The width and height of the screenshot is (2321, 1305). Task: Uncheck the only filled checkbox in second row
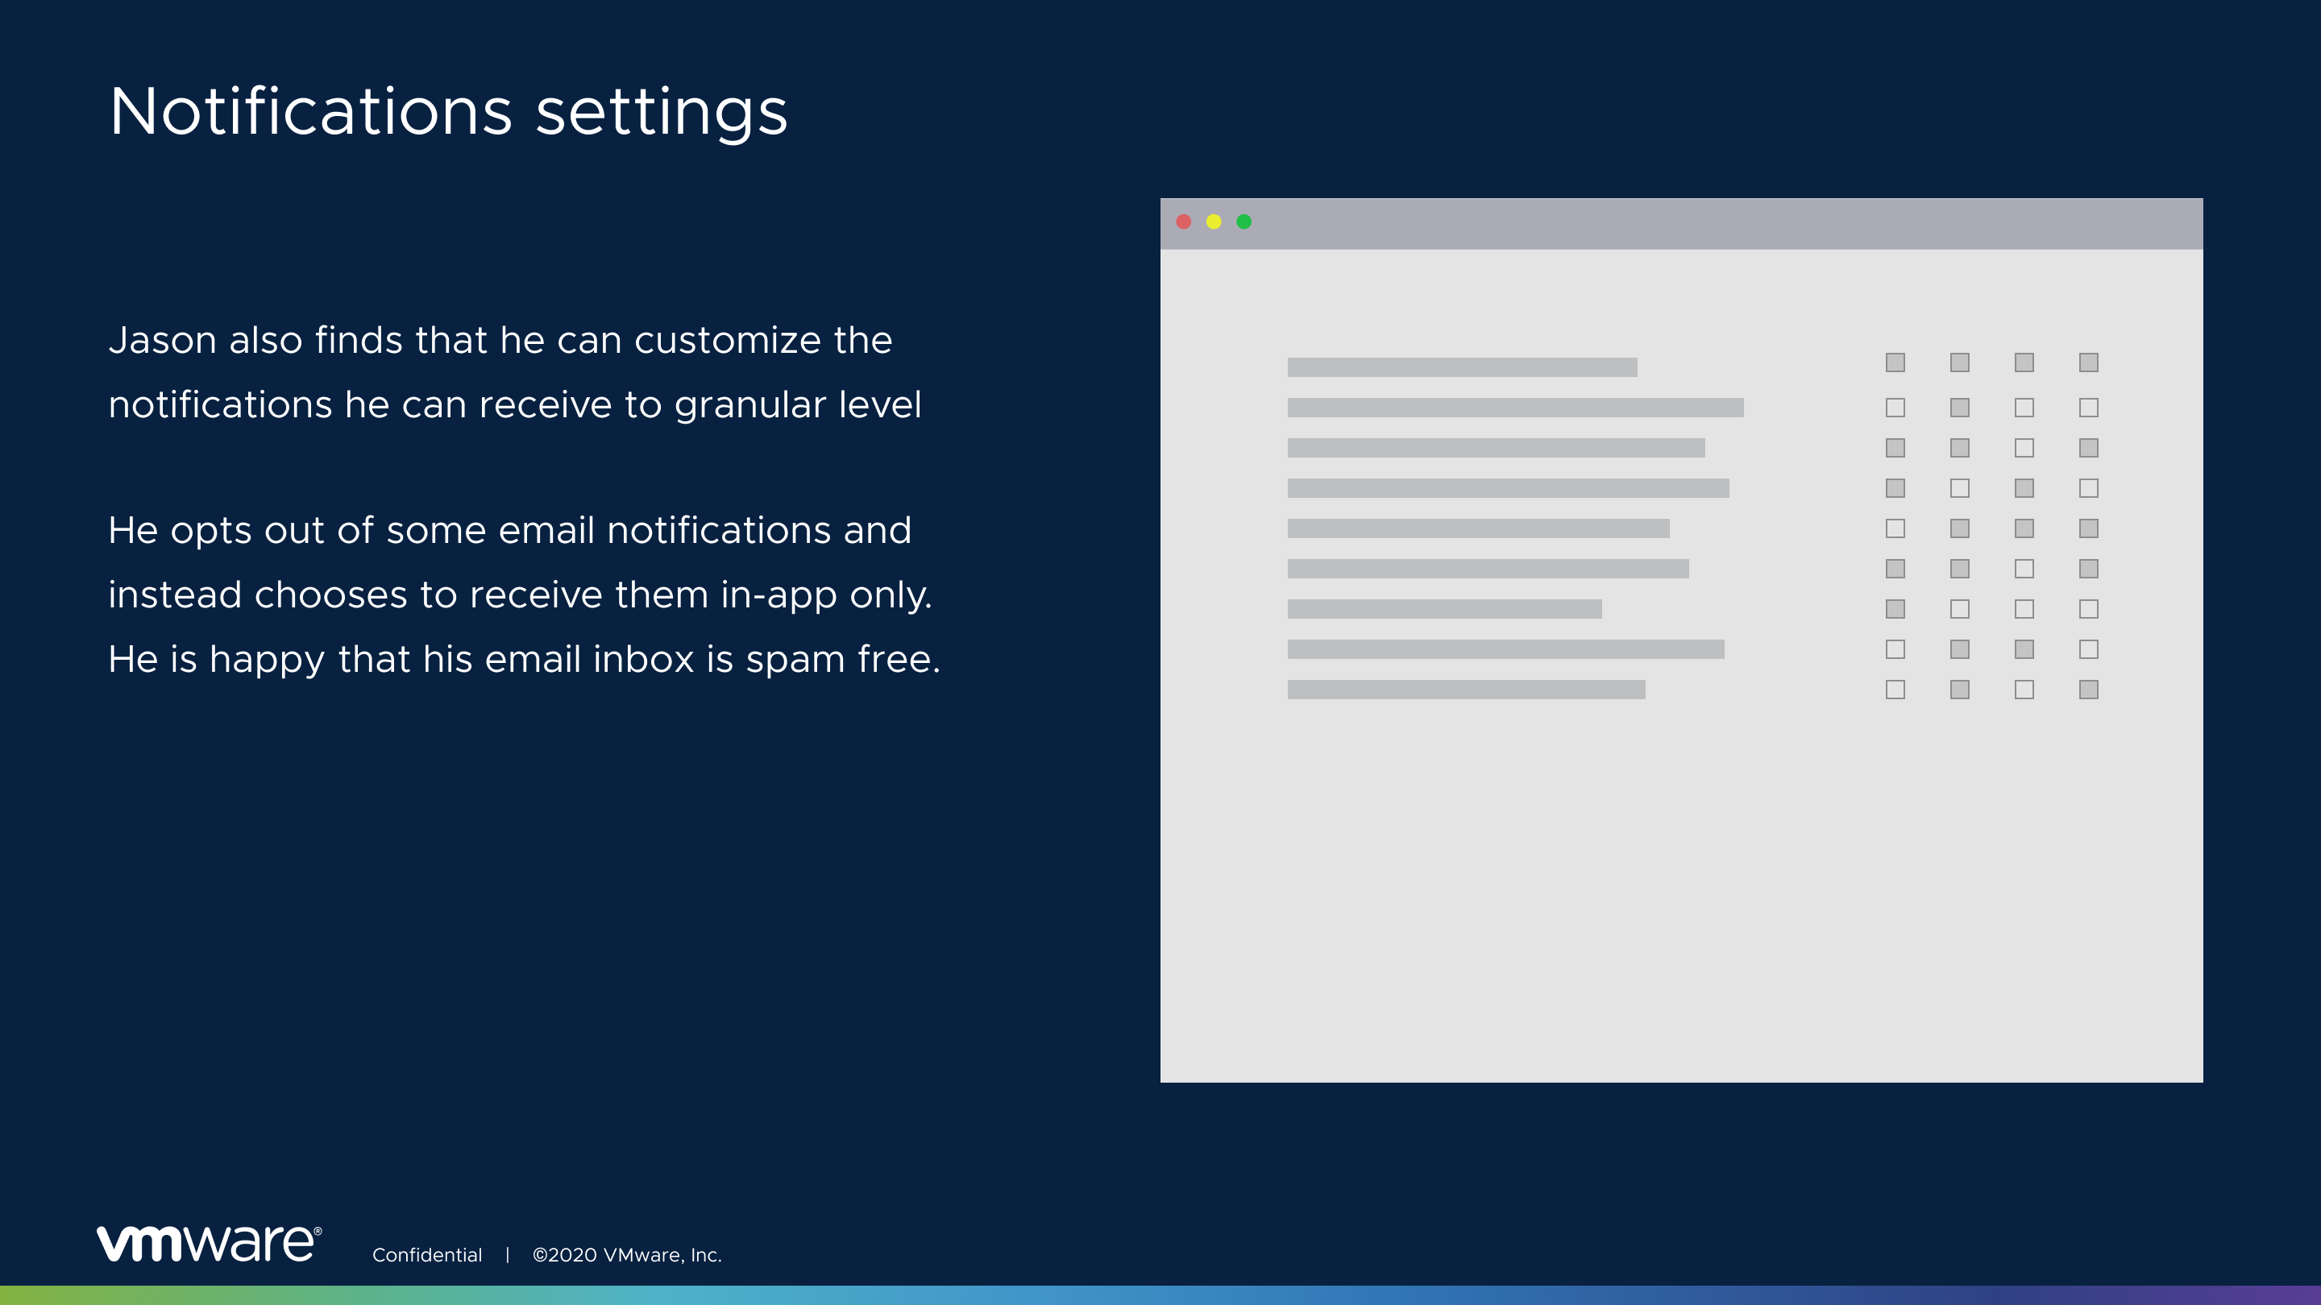point(1960,408)
